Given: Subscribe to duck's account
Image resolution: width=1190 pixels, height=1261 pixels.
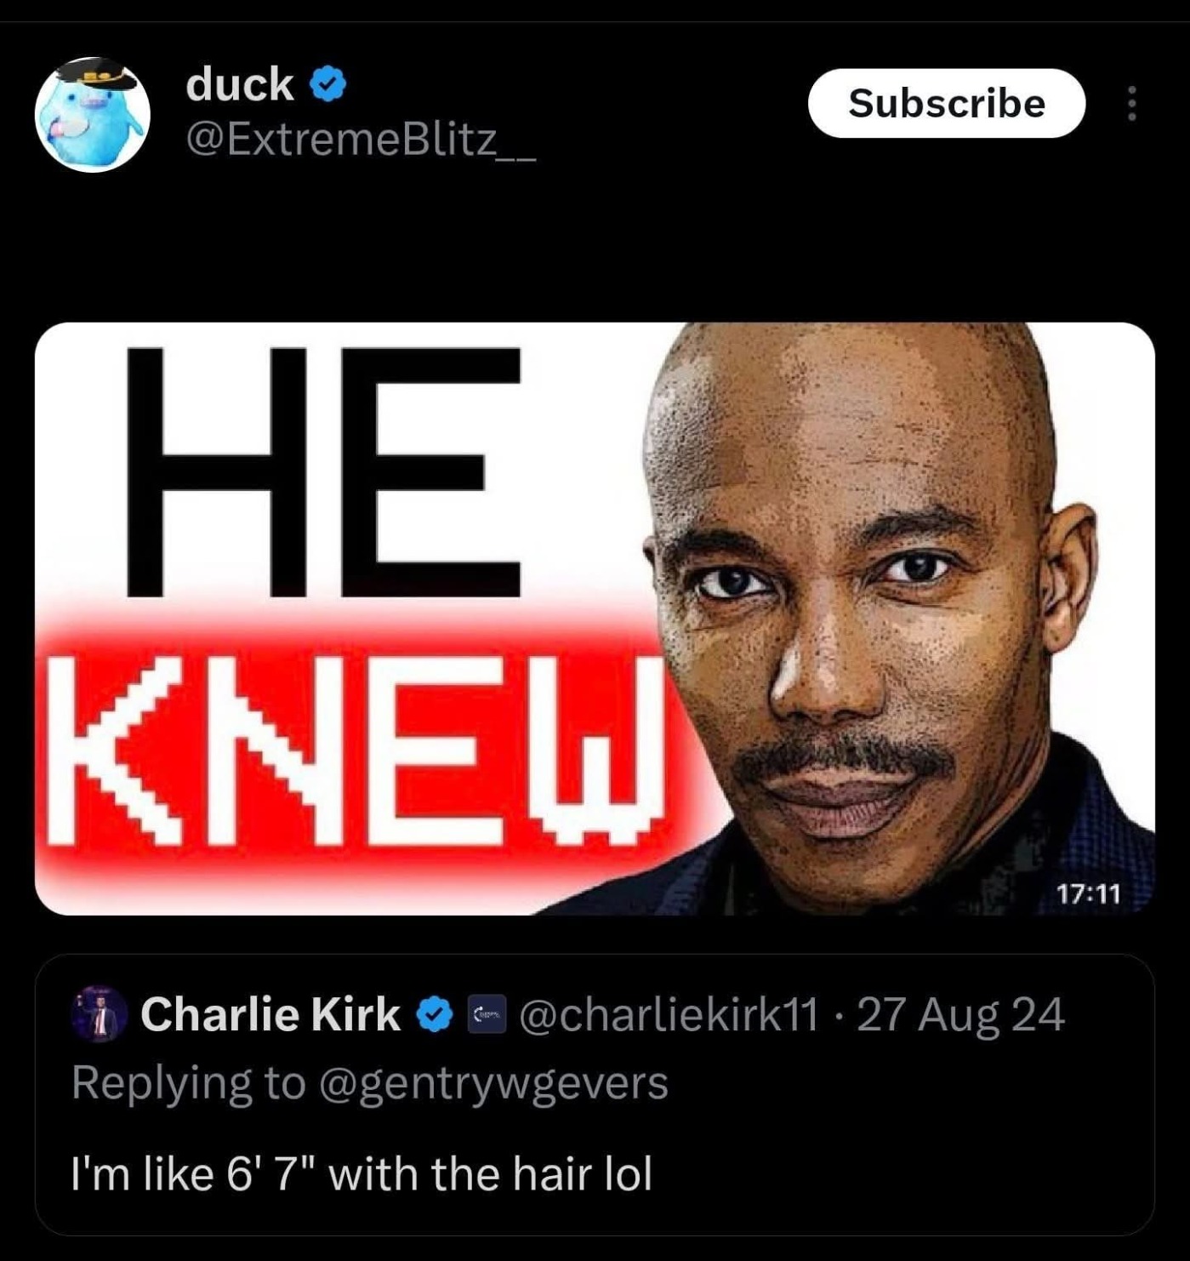Looking at the screenshot, I should coord(946,103).
